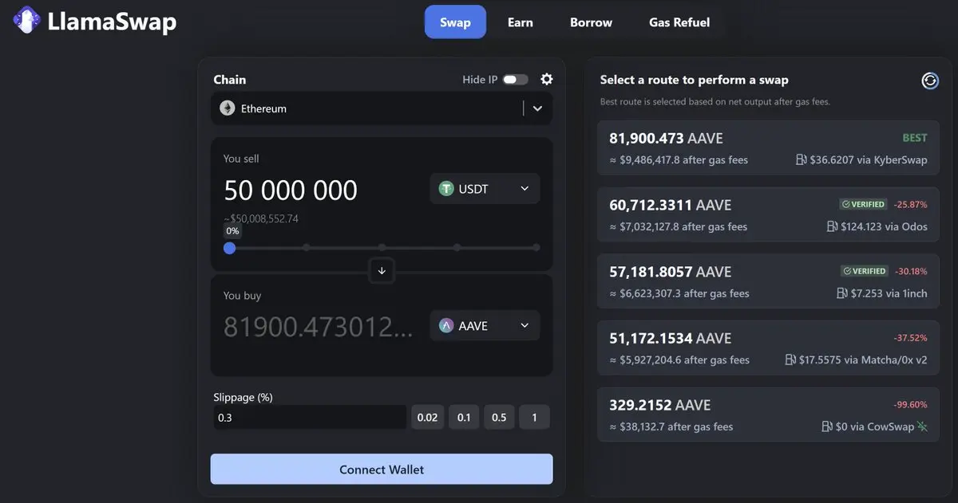The width and height of the screenshot is (958, 503).
Task: Click the $0 via CowSwap text
Action: click(x=874, y=426)
